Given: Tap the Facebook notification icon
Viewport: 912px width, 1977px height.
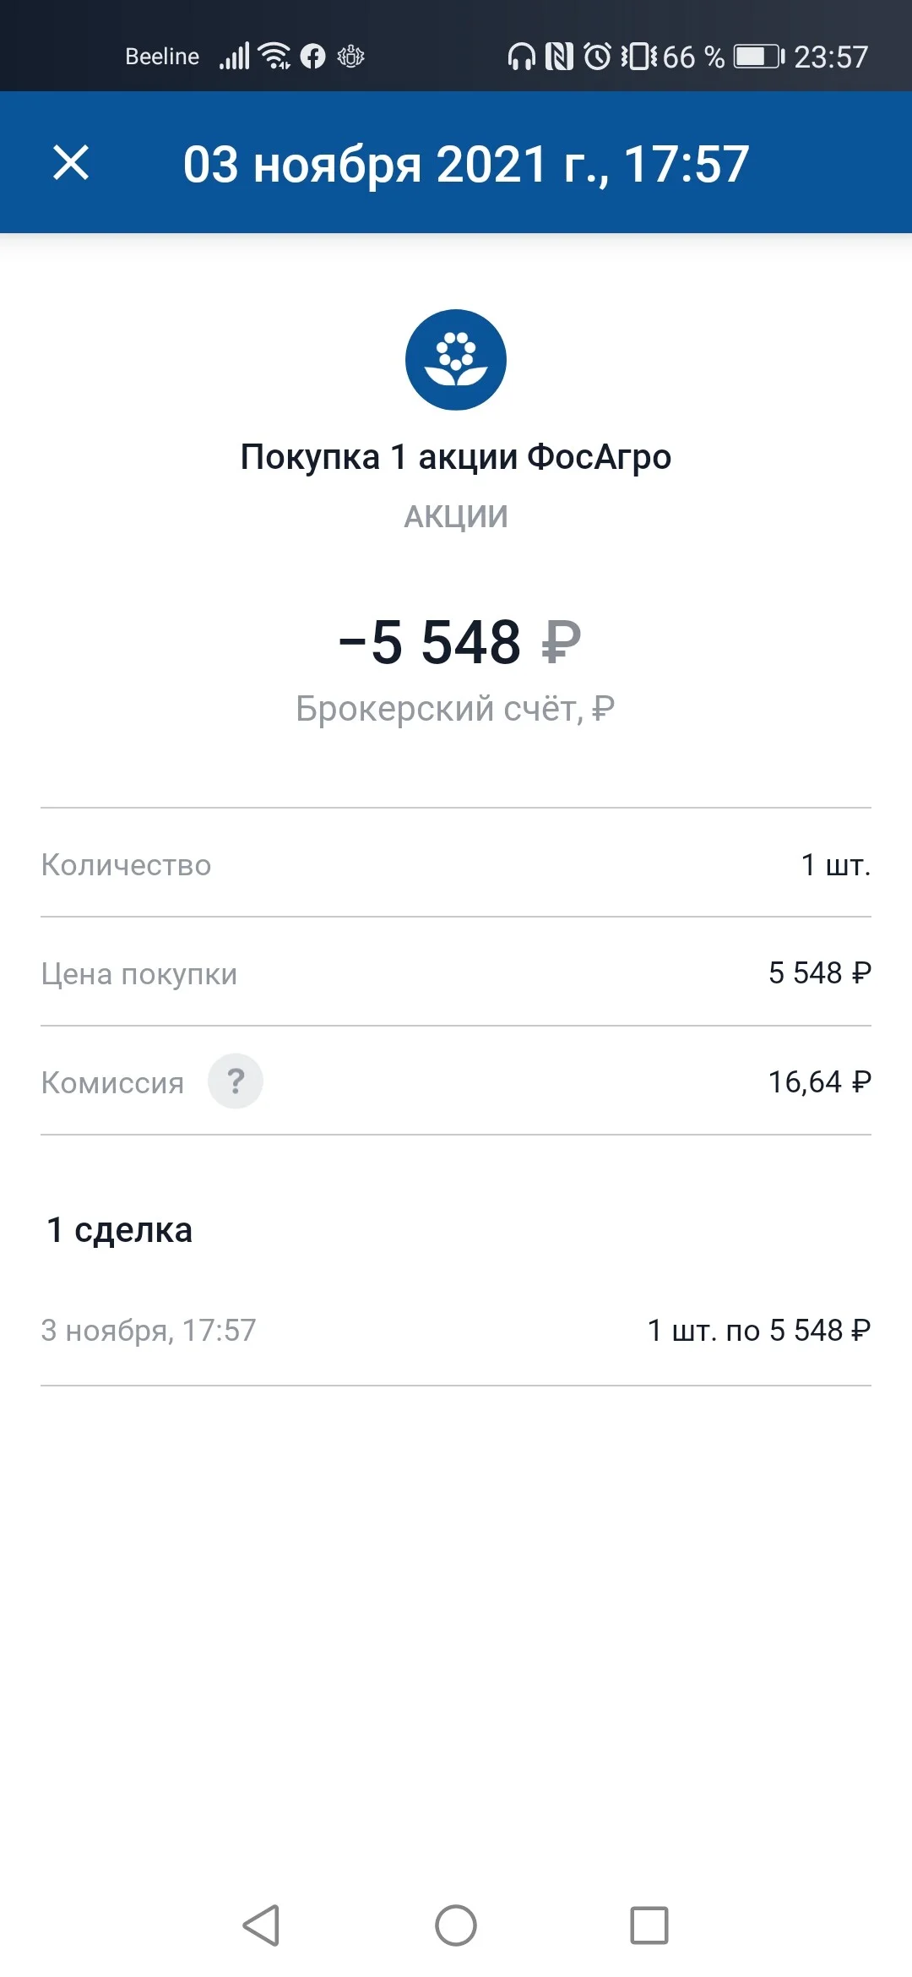Looking at the screenshot, I should point(312,56).
